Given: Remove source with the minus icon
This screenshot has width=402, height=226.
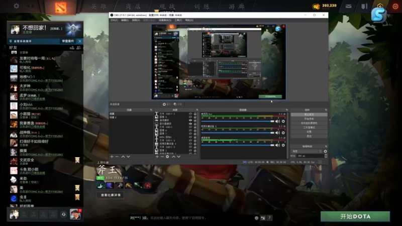Looking at the screenshot, I should (162, 156).
